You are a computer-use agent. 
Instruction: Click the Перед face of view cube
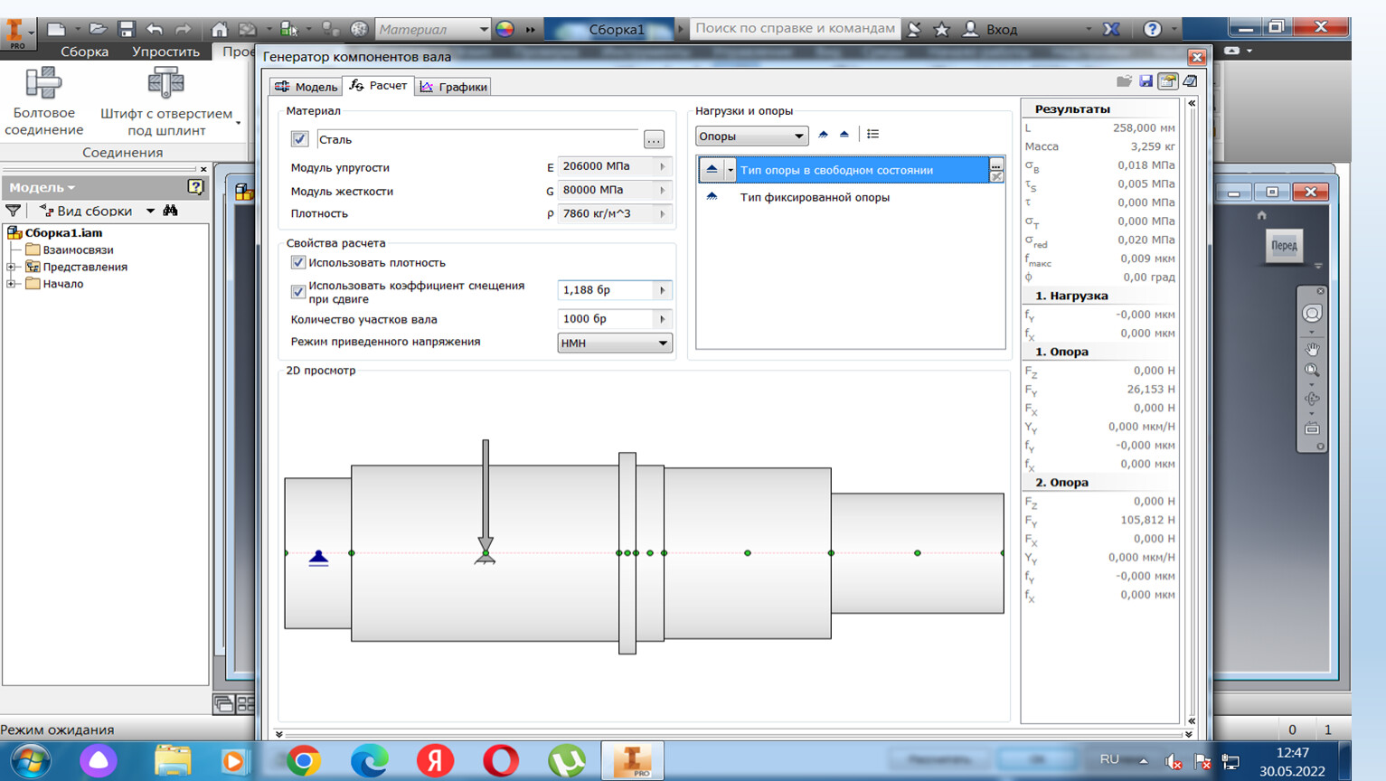coord(1283,245)
